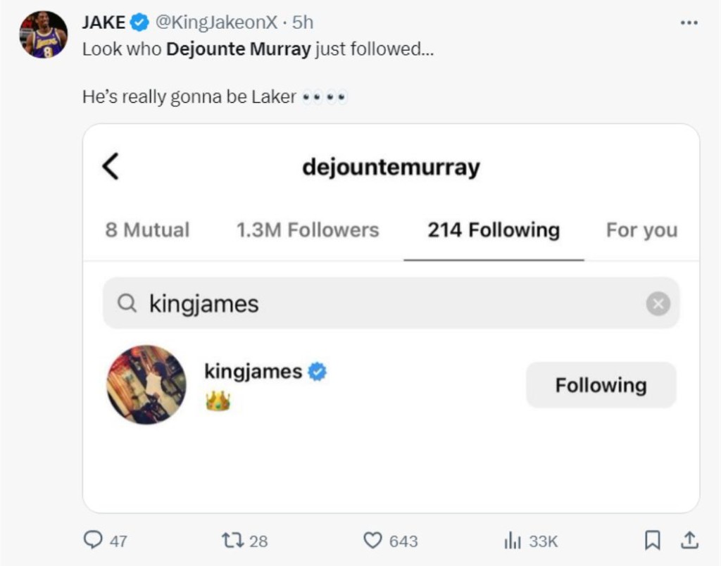Click the @KingJakeonX handle link
This screenshot has width=721, height=566.
(x=215, y=23)
